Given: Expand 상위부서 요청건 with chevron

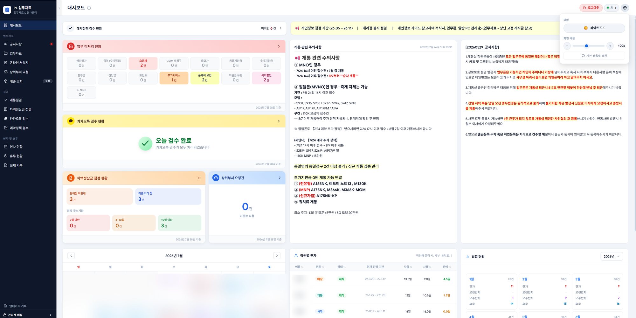Looking at the screenshot, I should [x=280, y=178].
